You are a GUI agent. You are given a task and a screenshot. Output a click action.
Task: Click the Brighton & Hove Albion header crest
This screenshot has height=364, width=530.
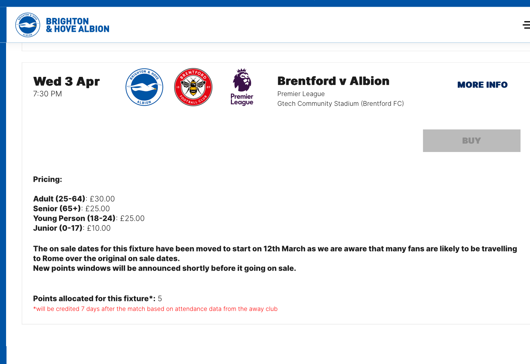click(28, 25)
